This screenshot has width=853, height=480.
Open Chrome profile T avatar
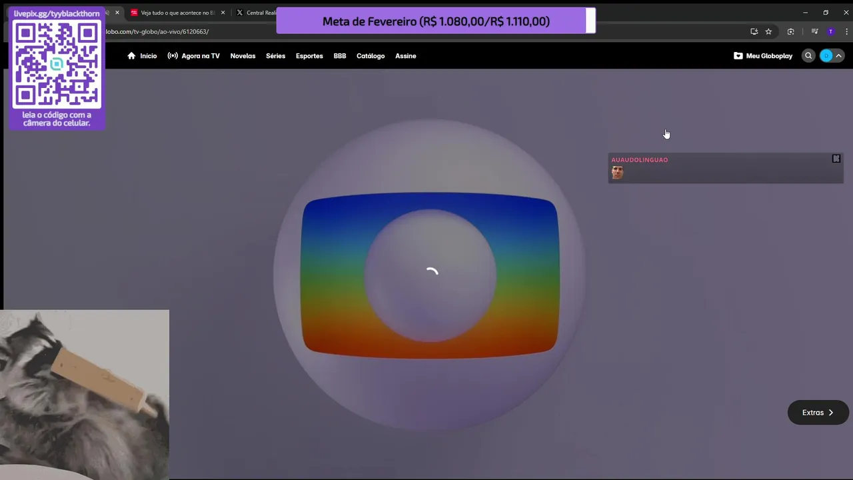(830, 31)
